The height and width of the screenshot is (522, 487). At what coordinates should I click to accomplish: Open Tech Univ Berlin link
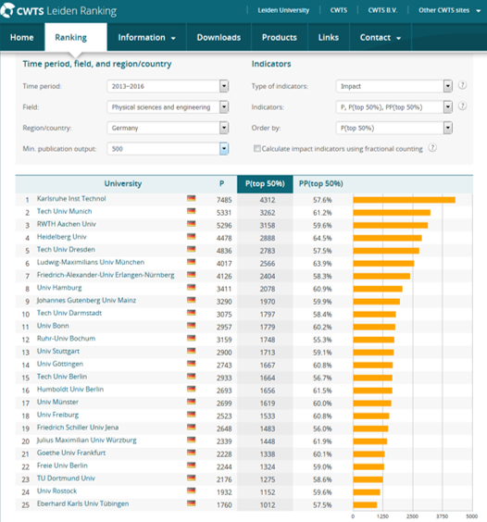coord(62,377)
